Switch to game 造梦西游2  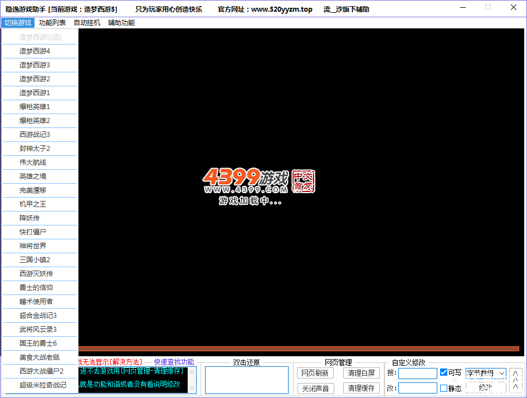click(x=40, y=79)
